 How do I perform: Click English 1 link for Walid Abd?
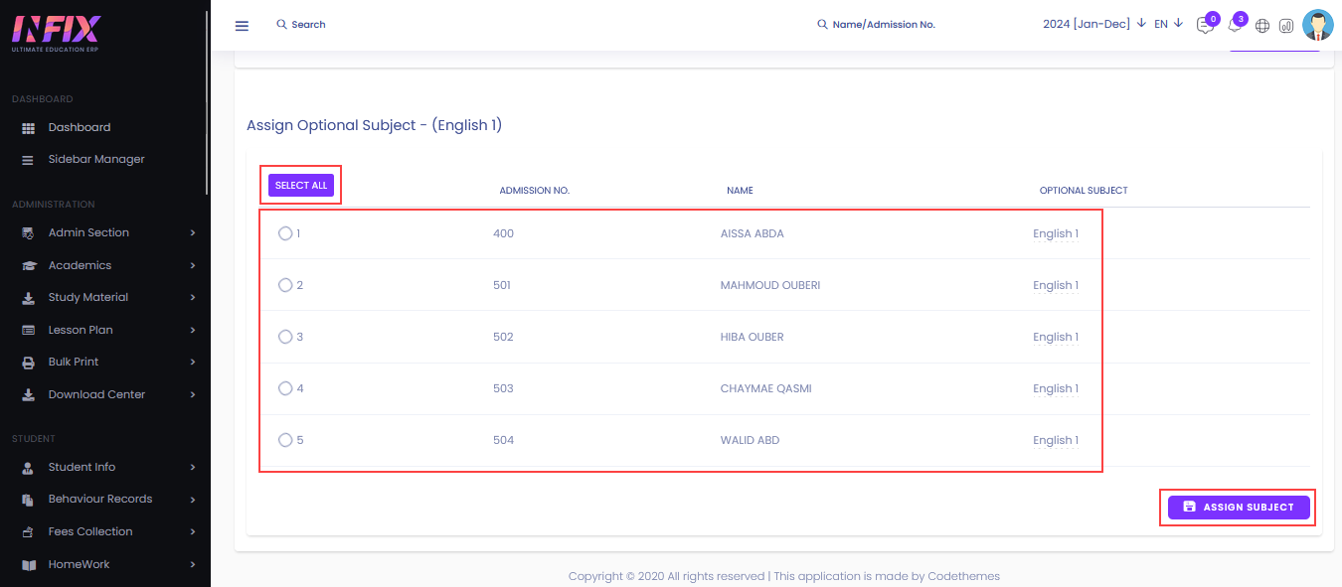click(x=1055, y=441)
